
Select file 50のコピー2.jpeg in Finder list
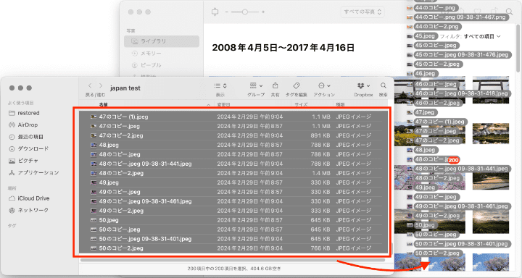(233, 248)
